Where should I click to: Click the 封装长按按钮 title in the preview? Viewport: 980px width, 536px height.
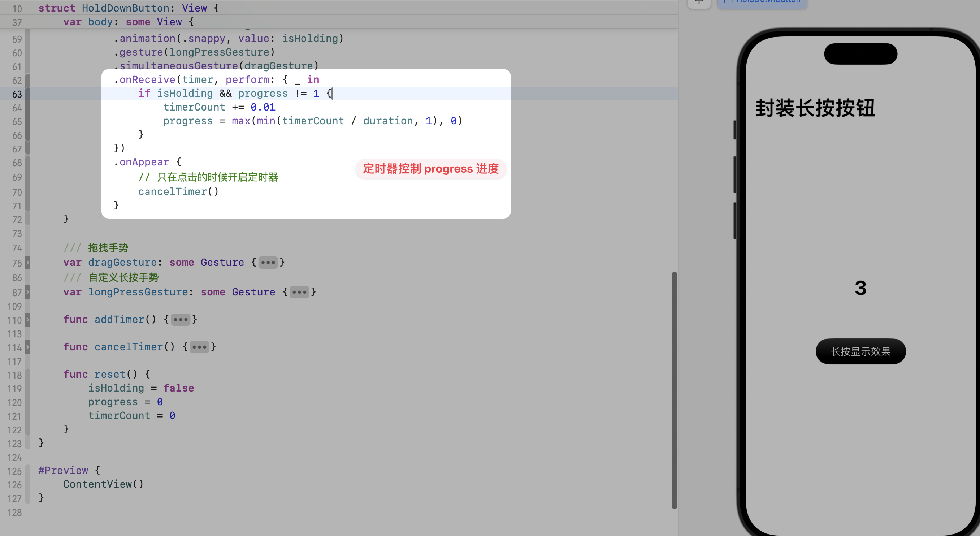815,108
